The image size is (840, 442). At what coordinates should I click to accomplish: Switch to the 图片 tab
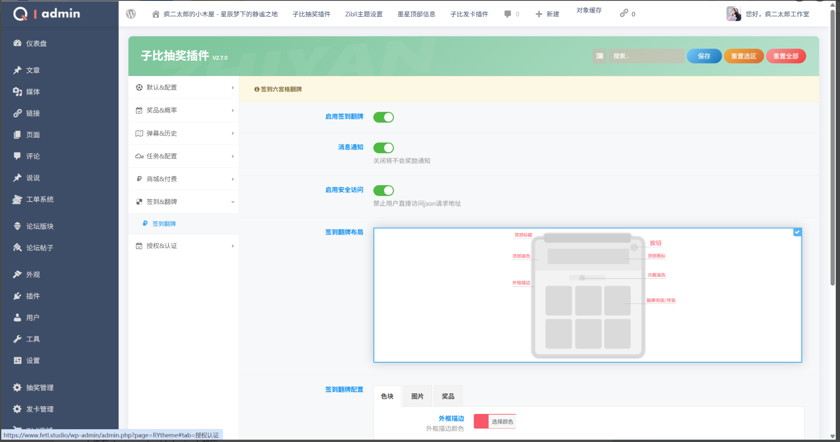pyautogui.click(x=418, y=396)
